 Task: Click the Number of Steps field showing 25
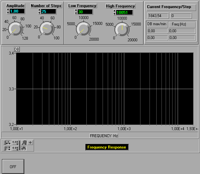tap(49, 11)
